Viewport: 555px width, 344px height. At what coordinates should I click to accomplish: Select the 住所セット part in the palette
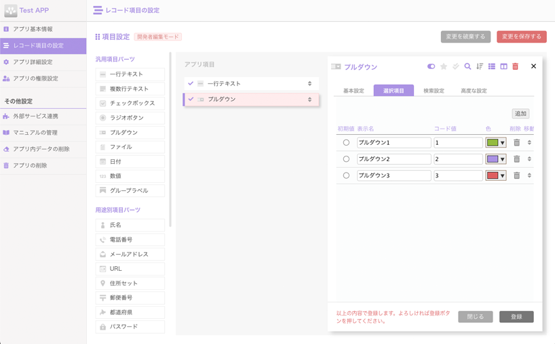pos(130,283)
